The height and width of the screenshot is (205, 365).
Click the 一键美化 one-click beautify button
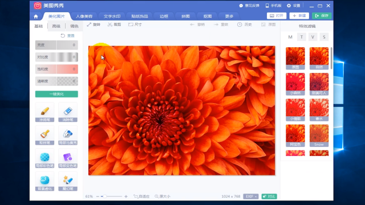click(x=56, y=94)
